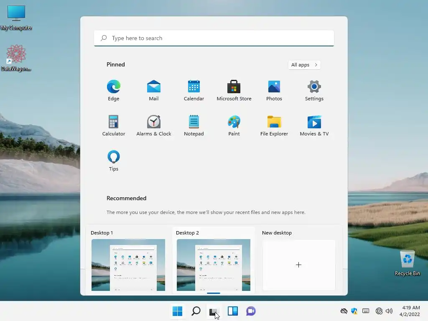This screenshot has height=321, width=428.
Task: Launch Alarms & Clock
Action: 154,125
